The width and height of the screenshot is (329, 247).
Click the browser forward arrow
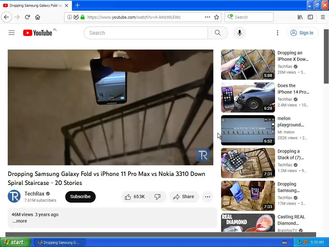click(17, 17)
